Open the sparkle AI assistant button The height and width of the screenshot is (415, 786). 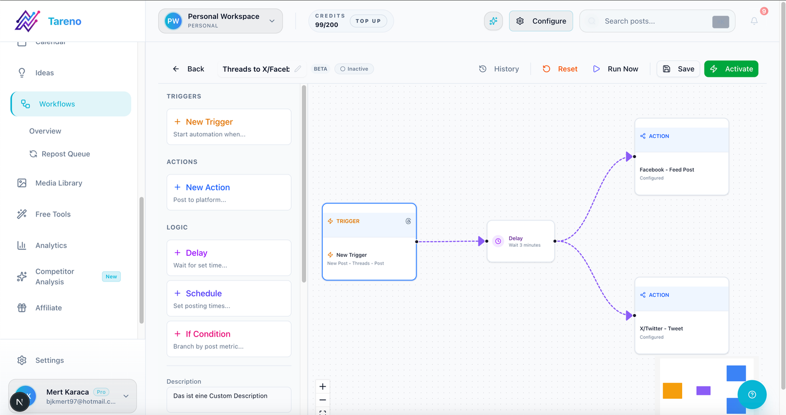tap(493, 21)
